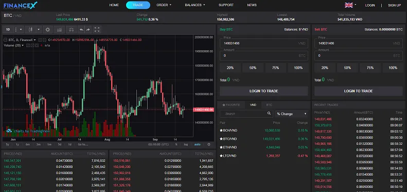Toggle percentage scale on chart
Image resolution: width=407 pixels, height=192 pixels.
coord(176,144)
